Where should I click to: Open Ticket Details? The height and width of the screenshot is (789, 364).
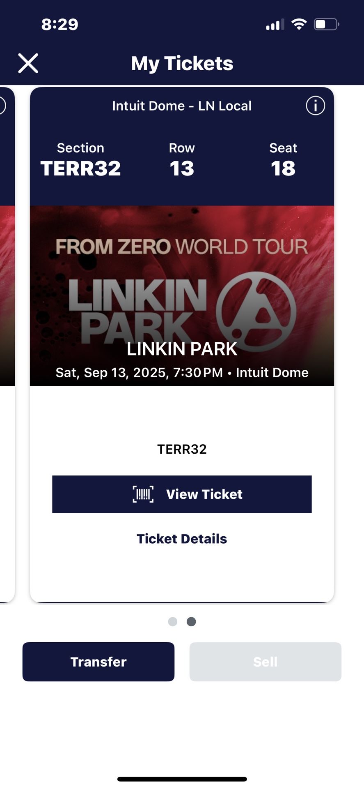click(182, 539)
